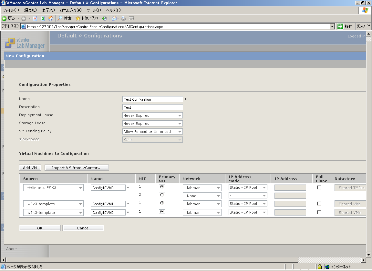Select Primary NIC radio for Config10VM1

pyautogui.click(x=162, y=203)
